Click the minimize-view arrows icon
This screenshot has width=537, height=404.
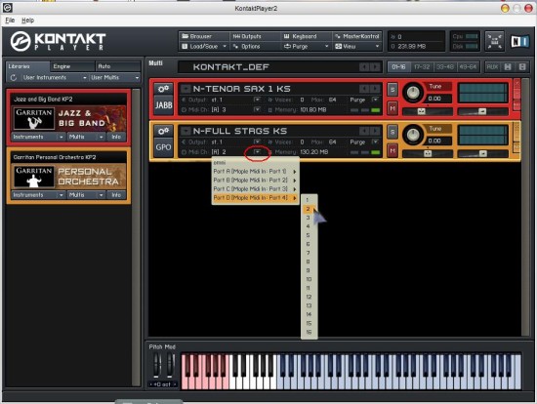[x=495, y=41]
